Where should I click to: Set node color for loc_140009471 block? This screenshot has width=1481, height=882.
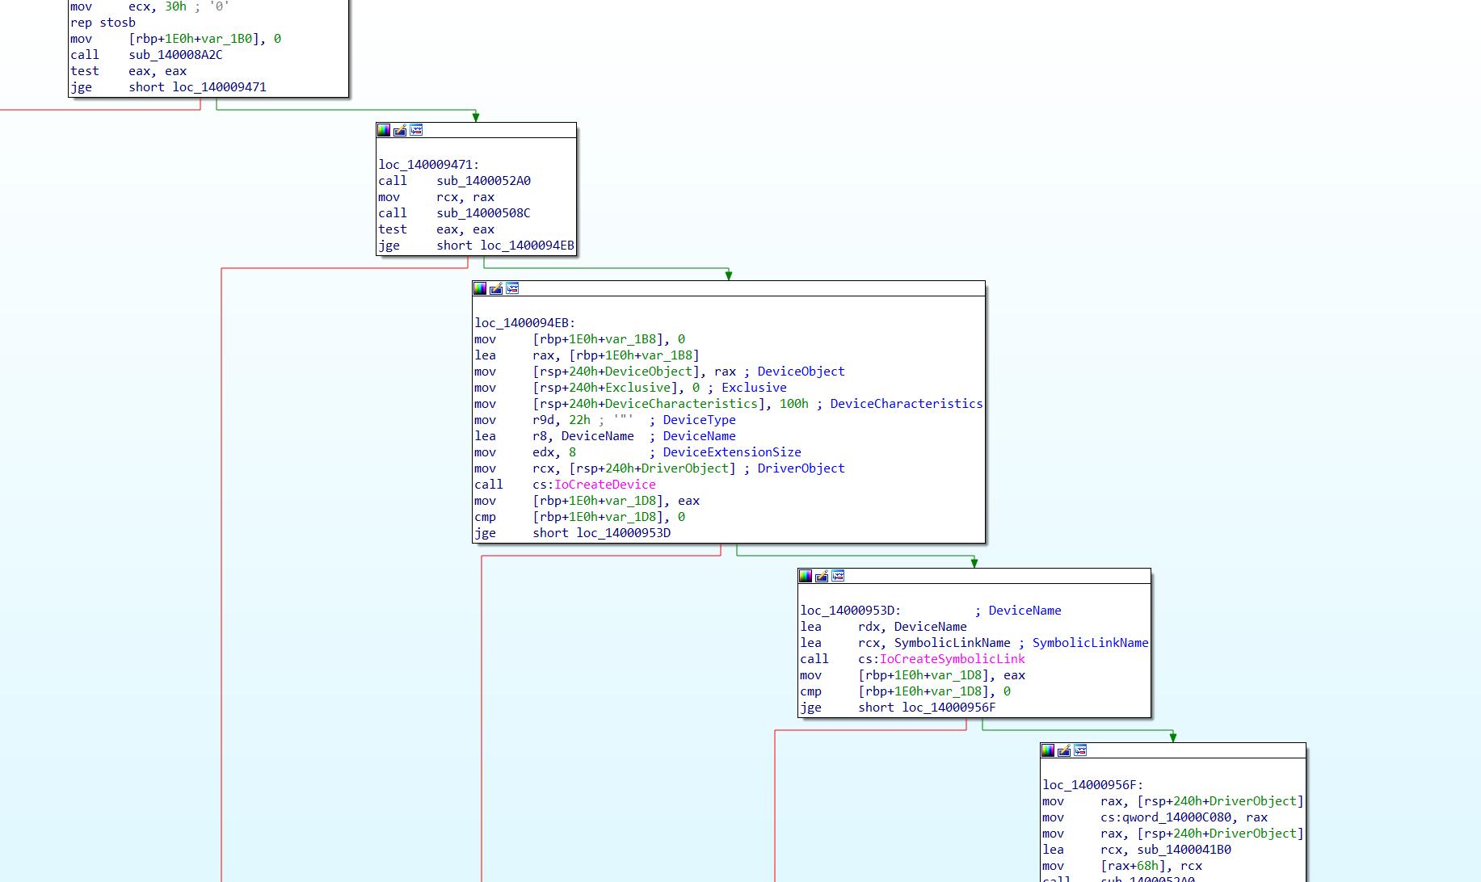[384, 130]
